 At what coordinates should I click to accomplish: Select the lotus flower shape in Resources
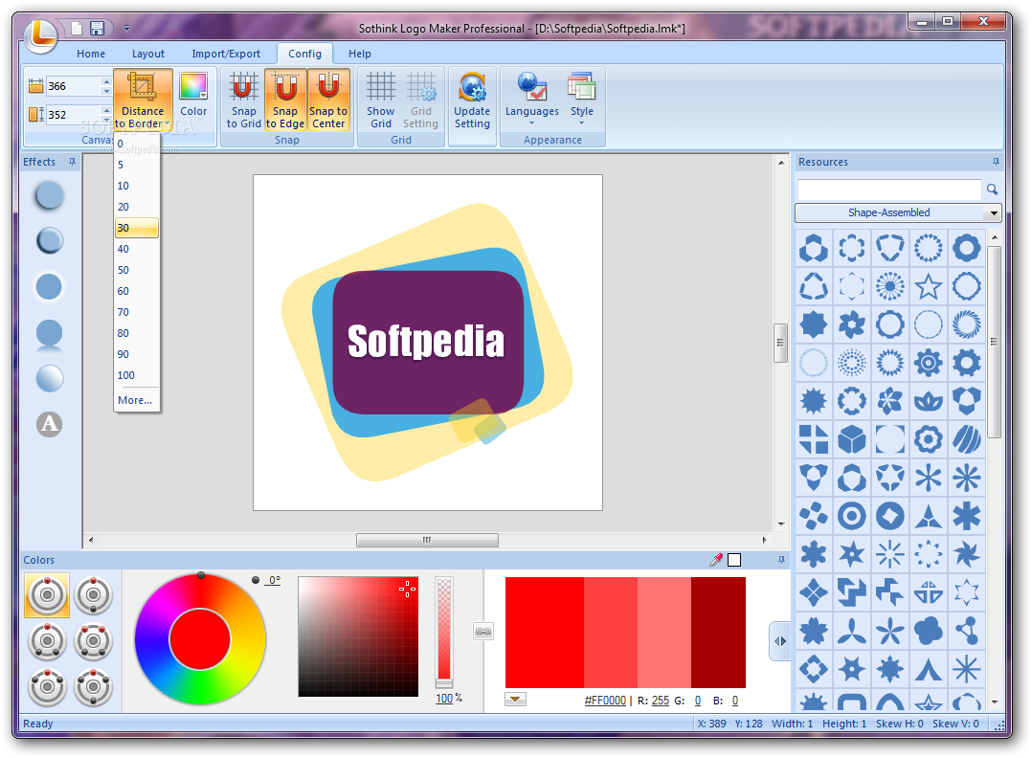pos(928,401)
